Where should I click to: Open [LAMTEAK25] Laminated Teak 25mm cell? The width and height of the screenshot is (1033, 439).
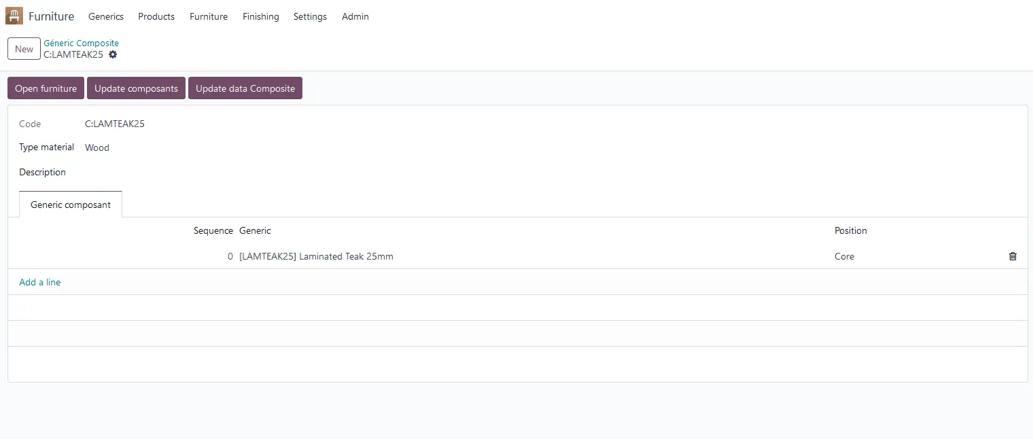pos(316,256)
